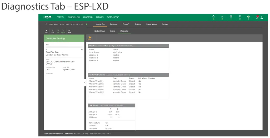Select the Diagnostics sub-tab
Viewport: 270px width, 138px height.
124,31
